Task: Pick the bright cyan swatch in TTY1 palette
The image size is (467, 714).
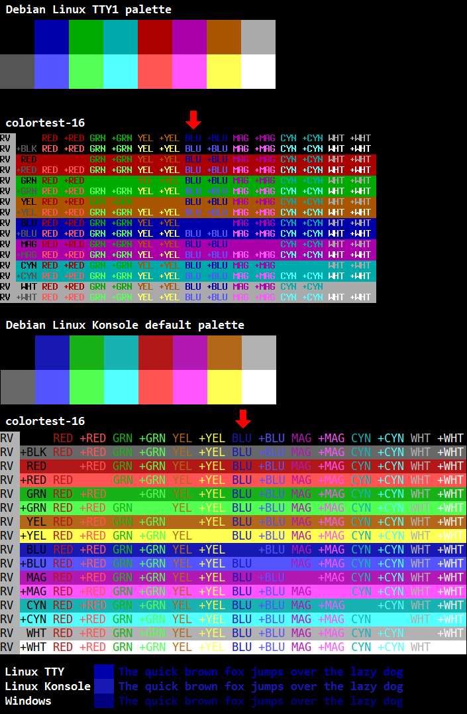Action: (x=121, y=72)
